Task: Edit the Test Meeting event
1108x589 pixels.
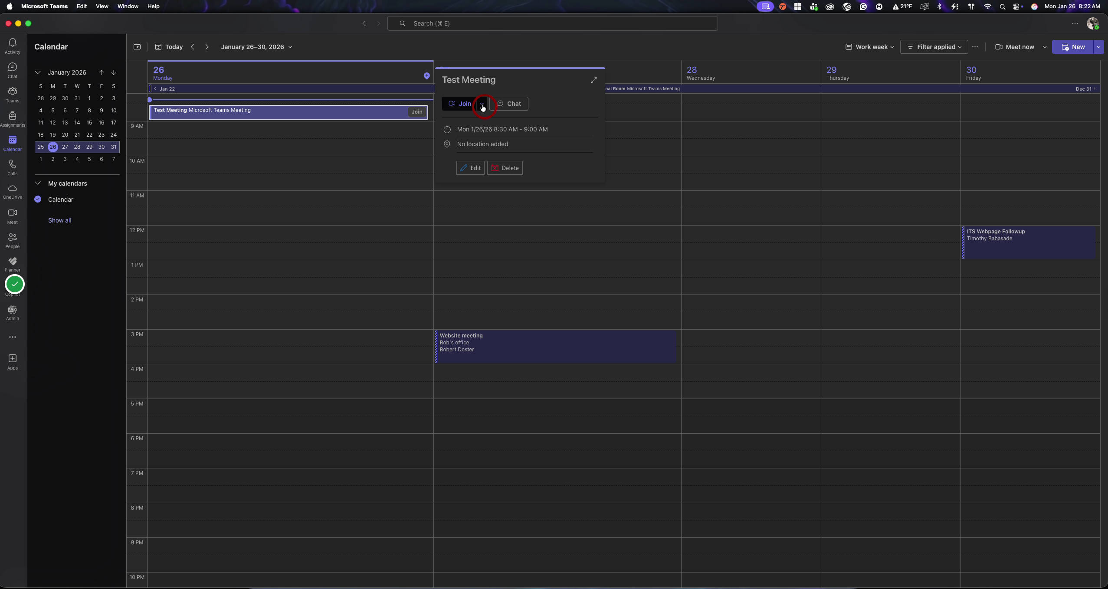Action: click(470, 168)
